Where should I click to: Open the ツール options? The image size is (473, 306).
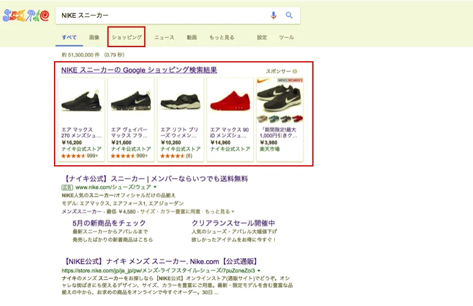point(286,37)
